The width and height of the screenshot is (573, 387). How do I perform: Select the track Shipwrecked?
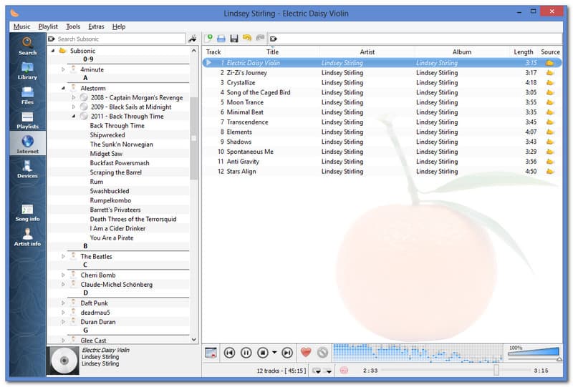pyautogui.click(x=107, y=134)
